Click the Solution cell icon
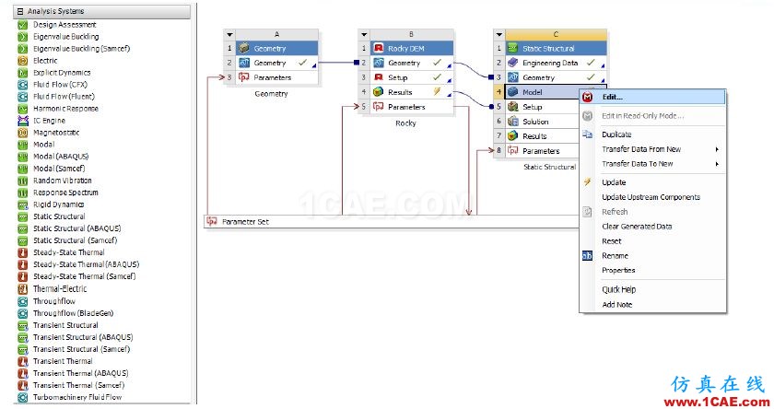Viewport: 774px width, 409px height. coord(513,122)
